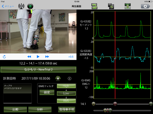Viewport: 153px width, 114px height.
Task: Click the red current-time slider handle
Action: (115, 104)
